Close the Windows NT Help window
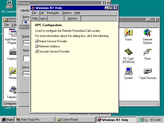The height and width of the screenshot is (123, 164). 116,8
